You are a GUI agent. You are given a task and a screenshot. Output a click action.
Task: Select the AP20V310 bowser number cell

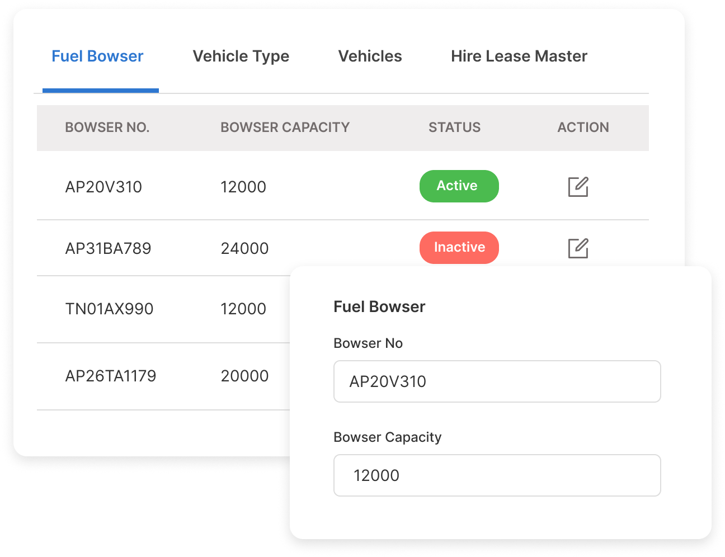point(103,187)
